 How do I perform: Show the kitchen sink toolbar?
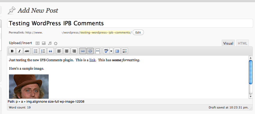(125, 51)
